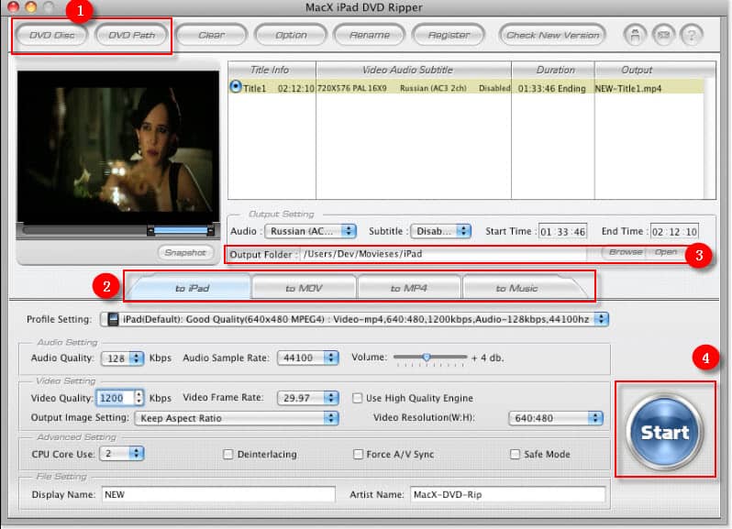Screen dimensions: 732x529
Task: Open the DVD Path source option
Action: (132, 35)
